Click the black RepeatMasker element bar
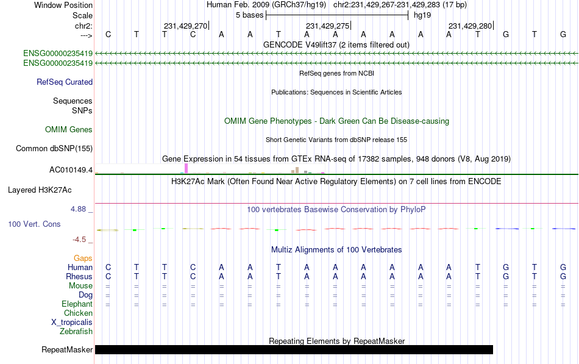Viewport: 579px width, 364px height. point(294,349)
